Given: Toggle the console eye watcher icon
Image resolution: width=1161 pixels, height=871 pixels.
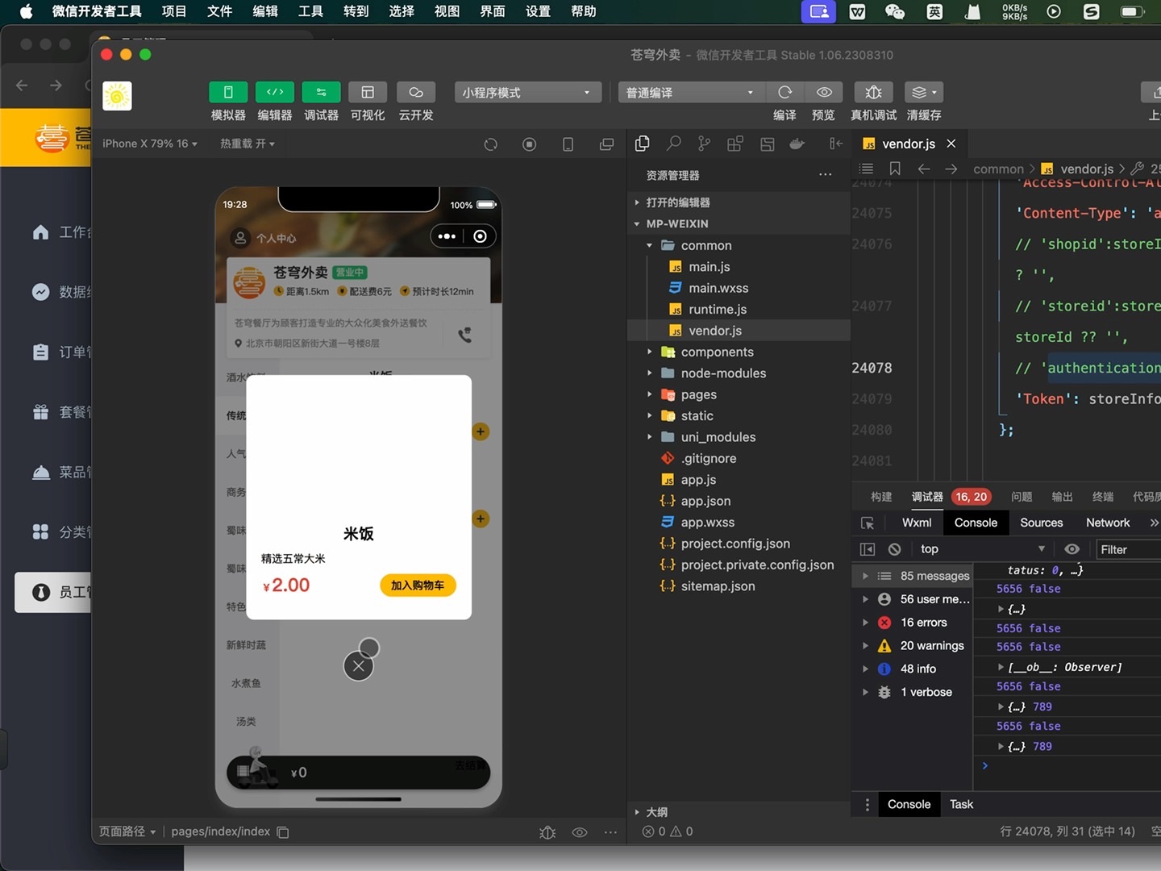Looking at the screenshot, I should [x=1072, y=548].
